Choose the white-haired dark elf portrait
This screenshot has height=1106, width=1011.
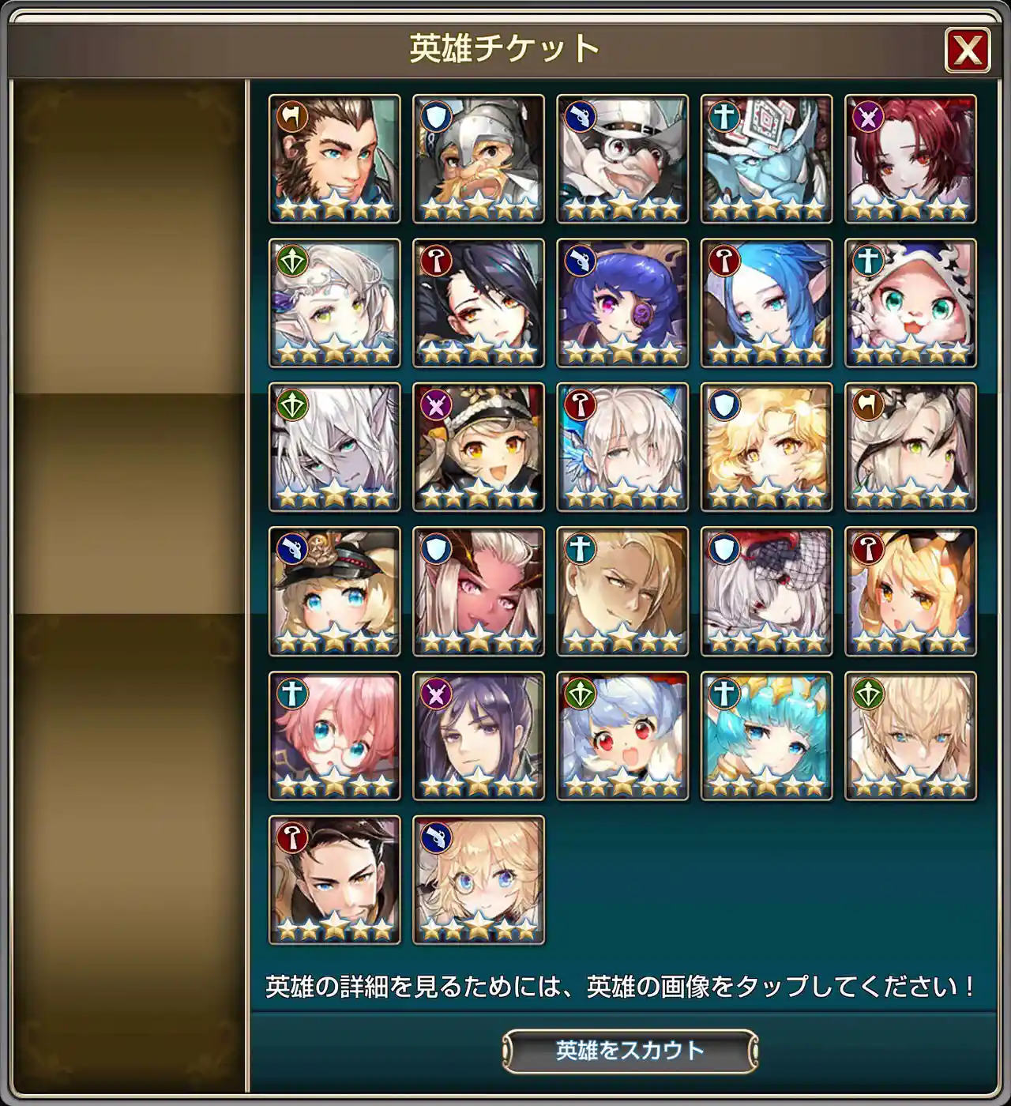(334, 447)
